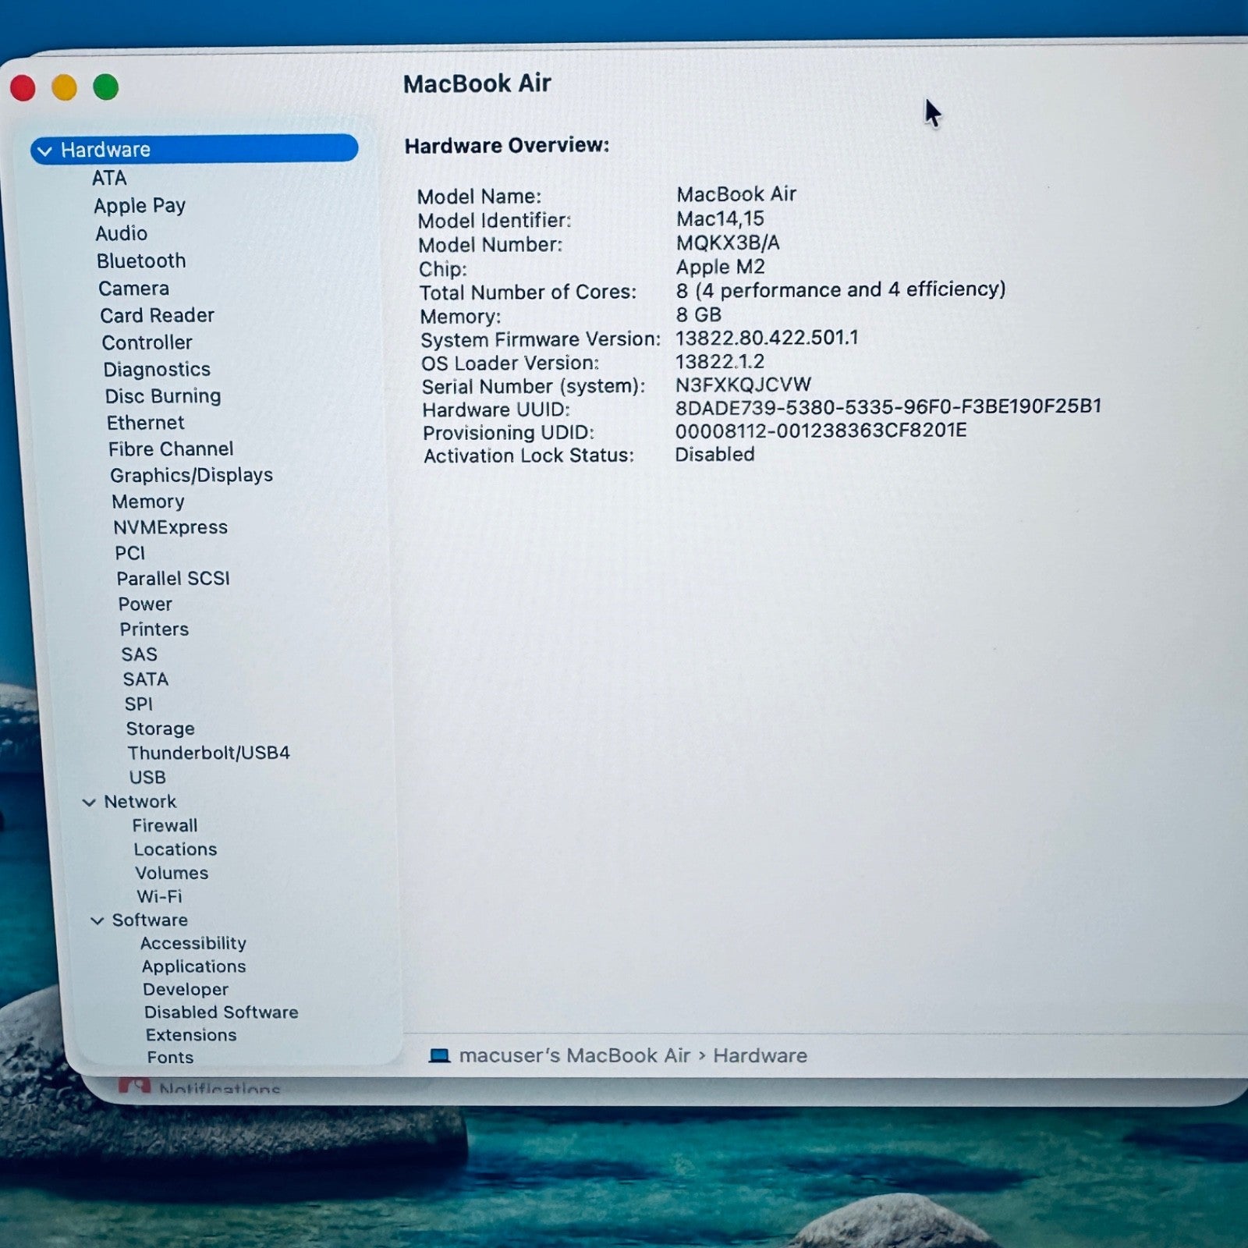The height and width of the screenshot is (1248, 1248).
Task: Click Activation Lock Status Disabled value
Action: pos(714,454)
